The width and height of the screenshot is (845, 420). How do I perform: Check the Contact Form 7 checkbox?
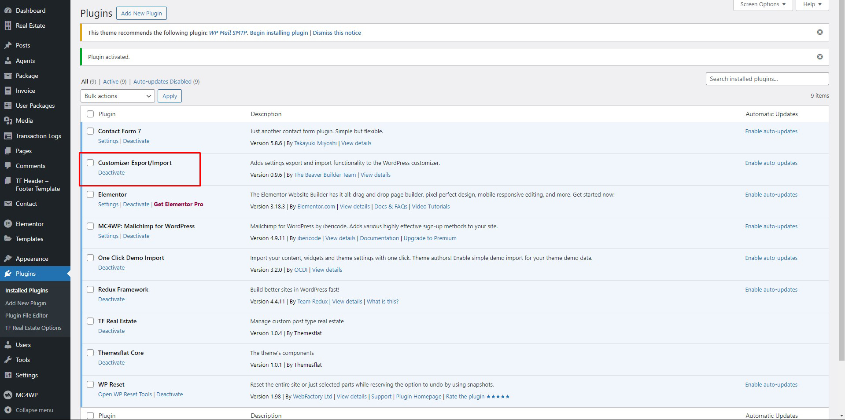(x=90, y=131)
